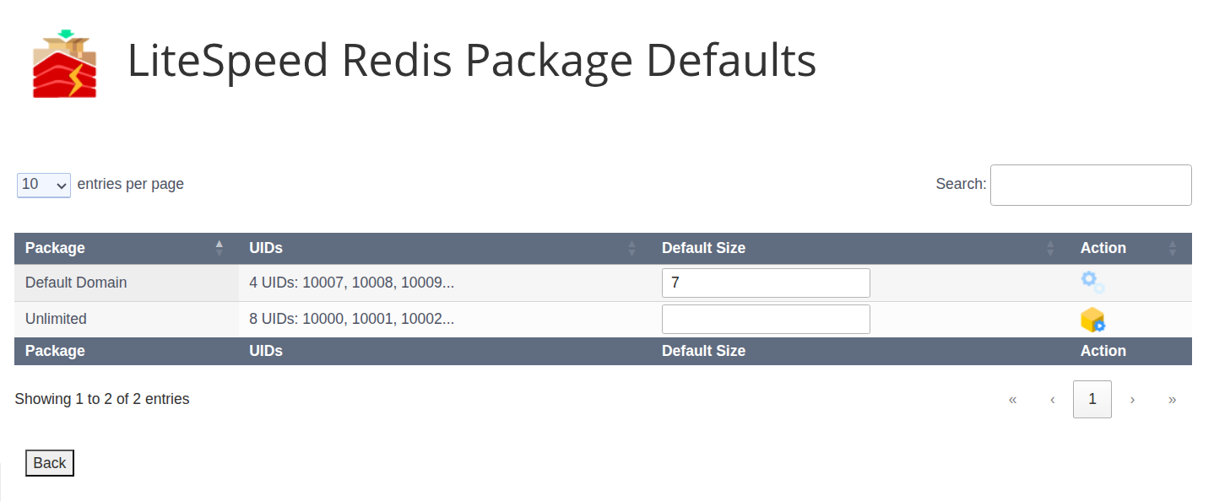Click the empty Default Size input for Unlimited
Image resolution: width=1214 pixels, height=501 pixels.
click(x=765, y=319)
